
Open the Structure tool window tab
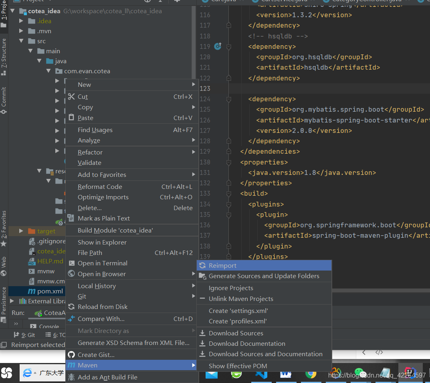coord(4,54)
